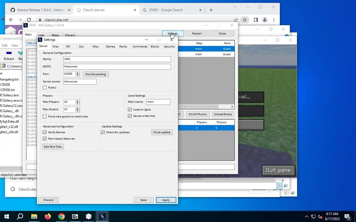Close the ClassiCube.net tab
Screen dimensions: 356x222
click(x=135, y=10)
